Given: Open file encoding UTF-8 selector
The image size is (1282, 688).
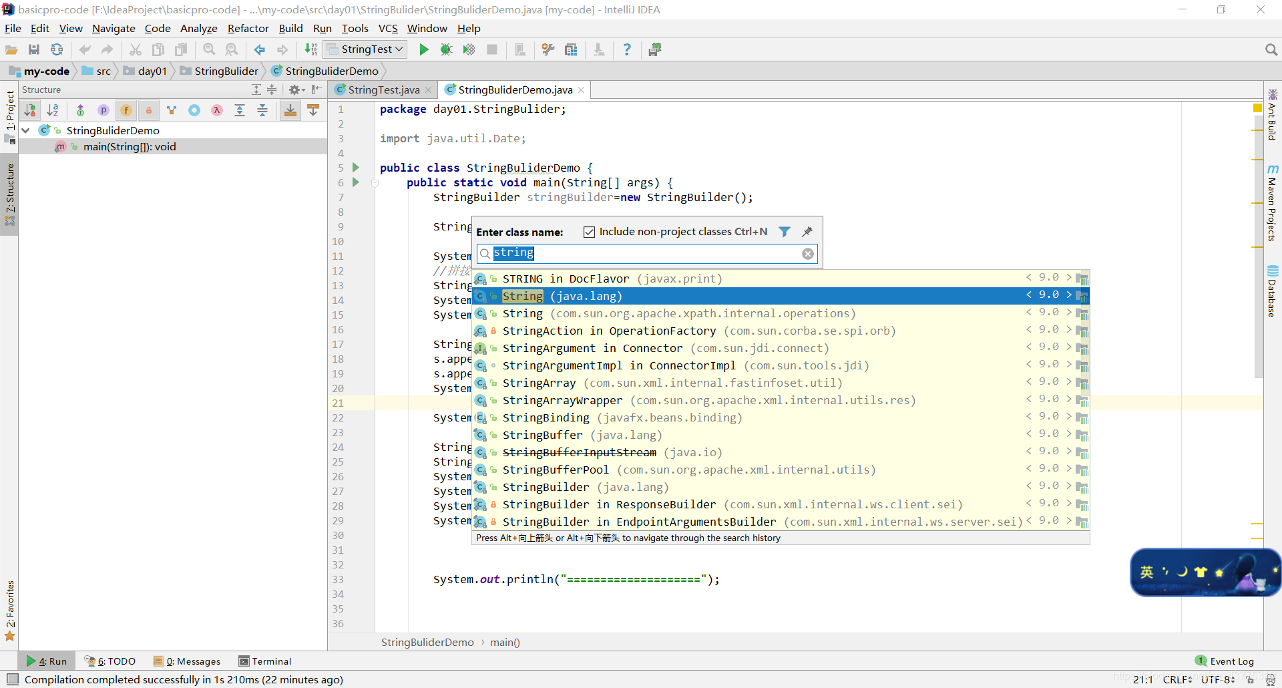Looking at the screenshot, I should click(x=1219, y=680).
